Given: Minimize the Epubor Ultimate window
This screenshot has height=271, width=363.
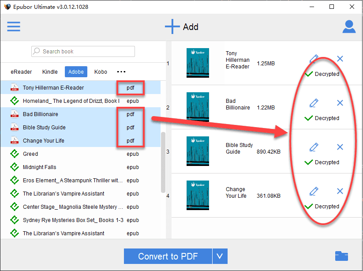Looking at the screenshot, I should (x=312, y=7).
